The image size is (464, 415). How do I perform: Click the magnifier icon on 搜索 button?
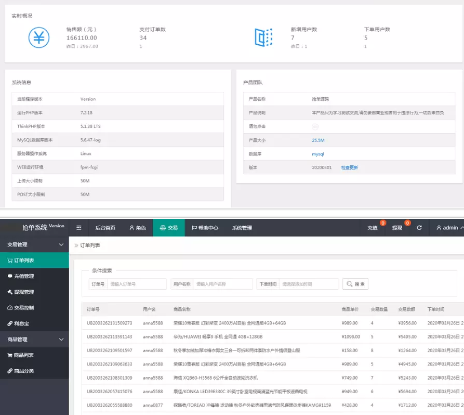[349, 284]
